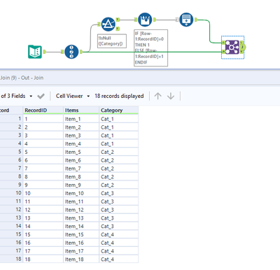Select Cat_4 cell in Item_15 row
The height and width of the screenshot is (270, 280).
119,234
